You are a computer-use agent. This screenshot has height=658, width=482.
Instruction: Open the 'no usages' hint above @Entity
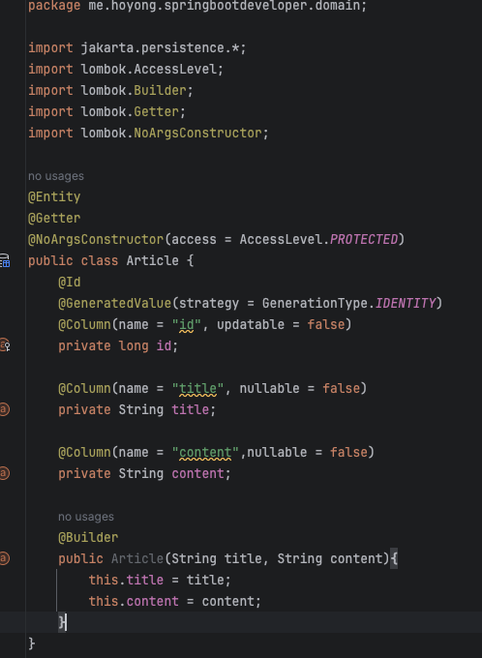coord(56,176)
